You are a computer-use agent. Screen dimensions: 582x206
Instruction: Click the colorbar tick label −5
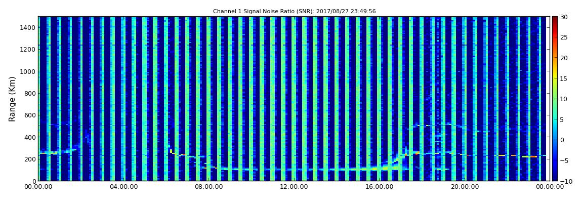(563, 161)
